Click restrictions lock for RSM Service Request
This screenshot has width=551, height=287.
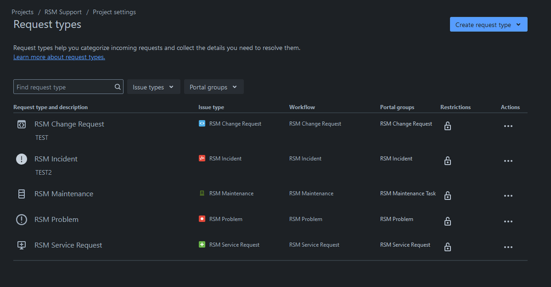tap(448, 247)
